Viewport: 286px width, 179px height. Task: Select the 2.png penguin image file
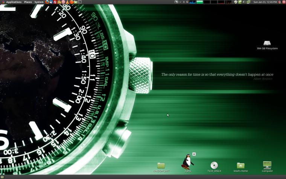pos(188,163)
